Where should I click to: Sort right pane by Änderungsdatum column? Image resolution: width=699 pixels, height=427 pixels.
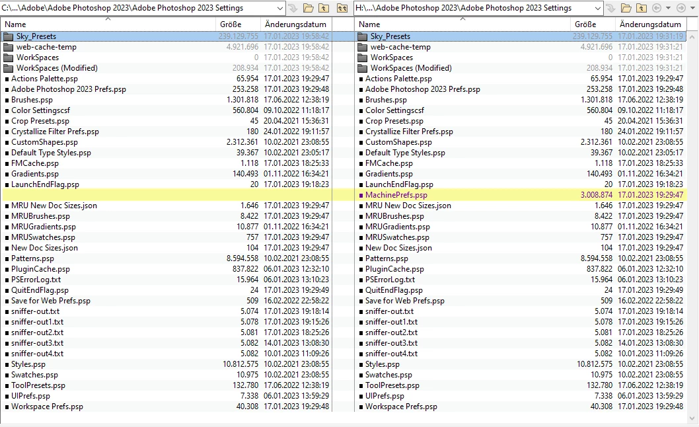coord(651,24)
